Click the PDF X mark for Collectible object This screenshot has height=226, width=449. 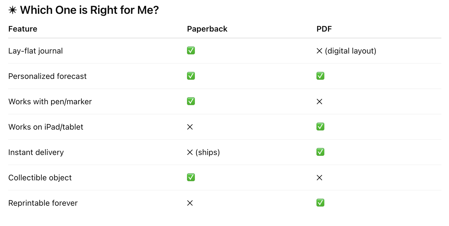pos(319,178)
